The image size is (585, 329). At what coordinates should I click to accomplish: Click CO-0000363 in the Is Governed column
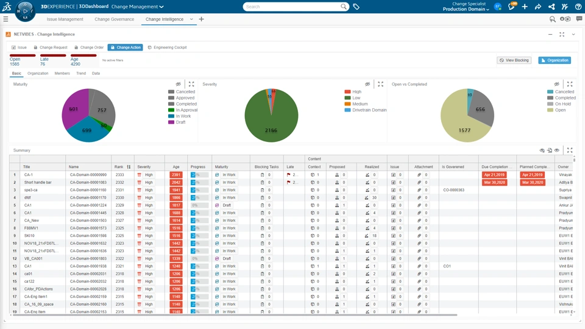click(x=453, y=190)
